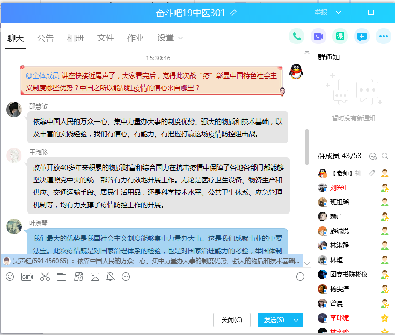Switch to the 相册 tab

pos(76,38)
